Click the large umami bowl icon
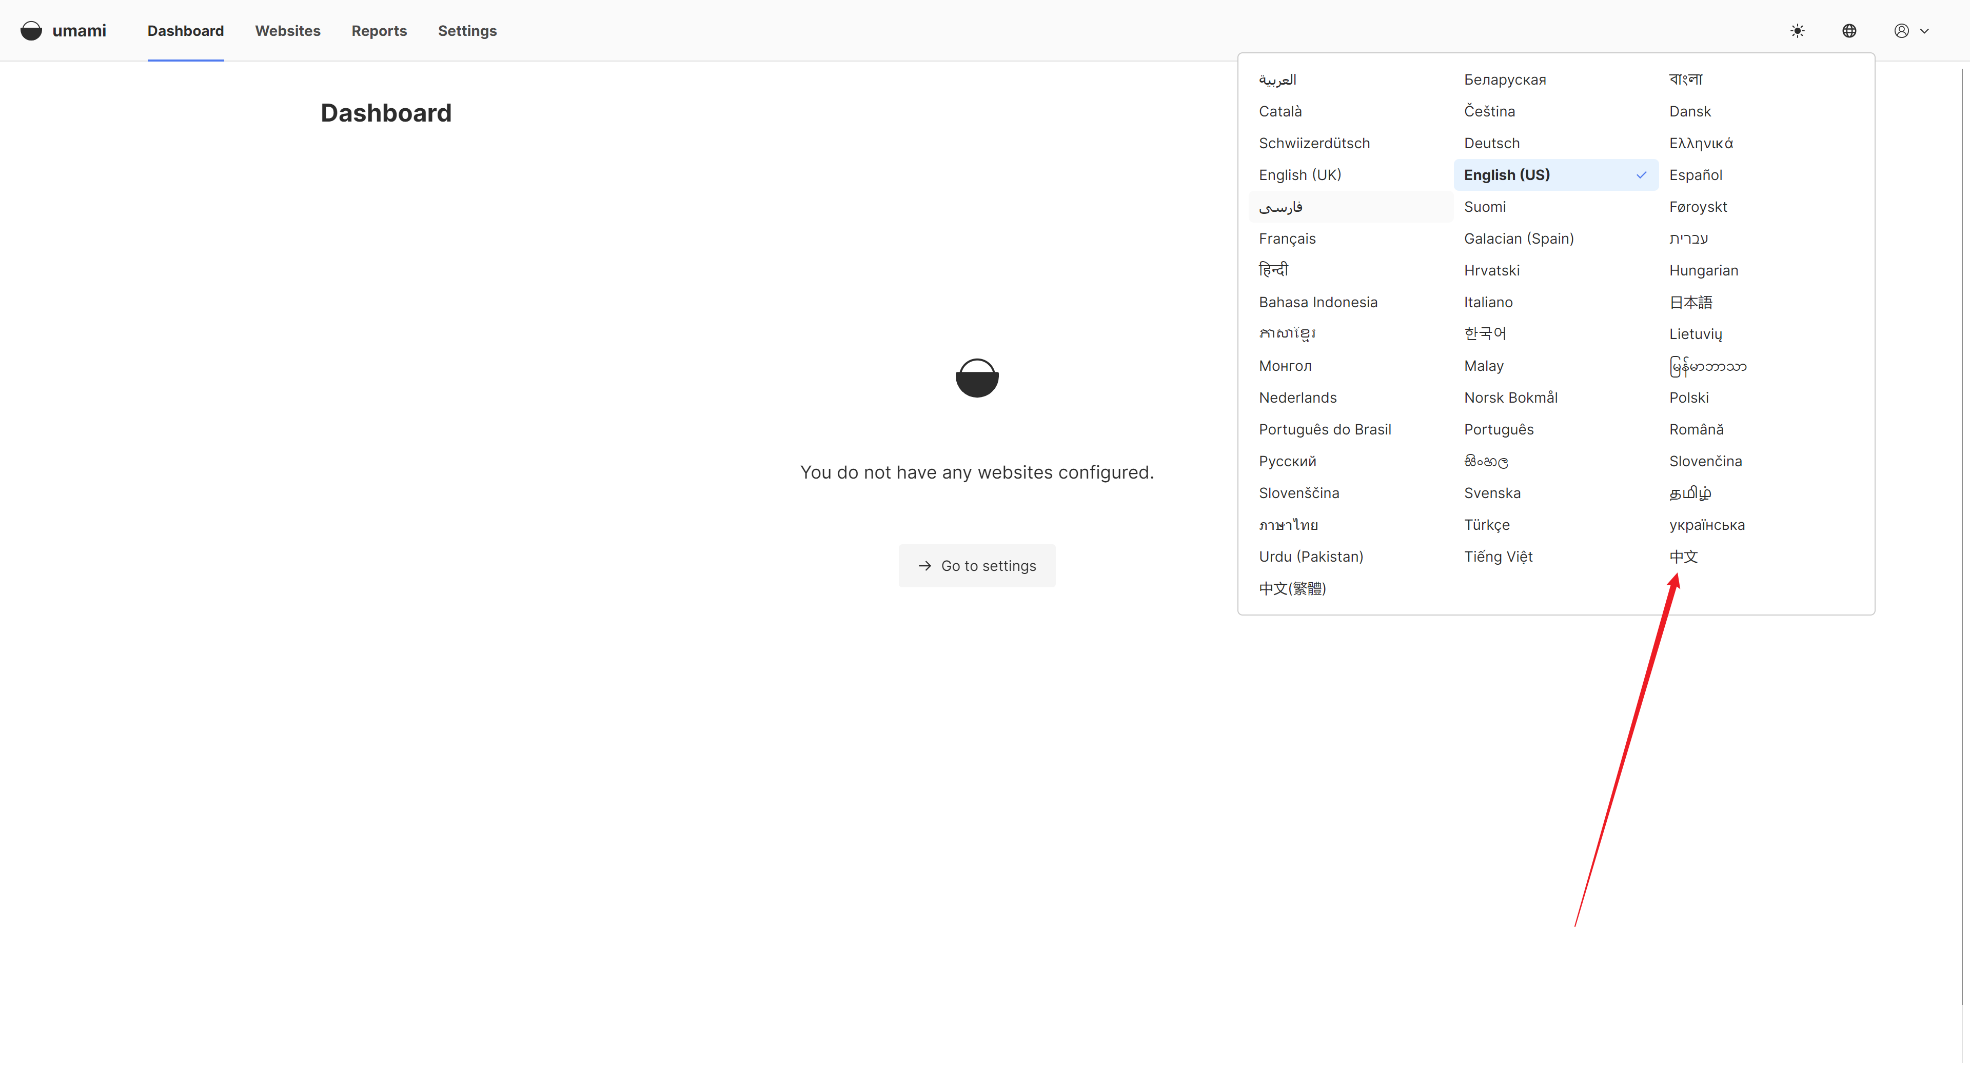Viewport: 1970px width, 1070px height. pos(977,378)
